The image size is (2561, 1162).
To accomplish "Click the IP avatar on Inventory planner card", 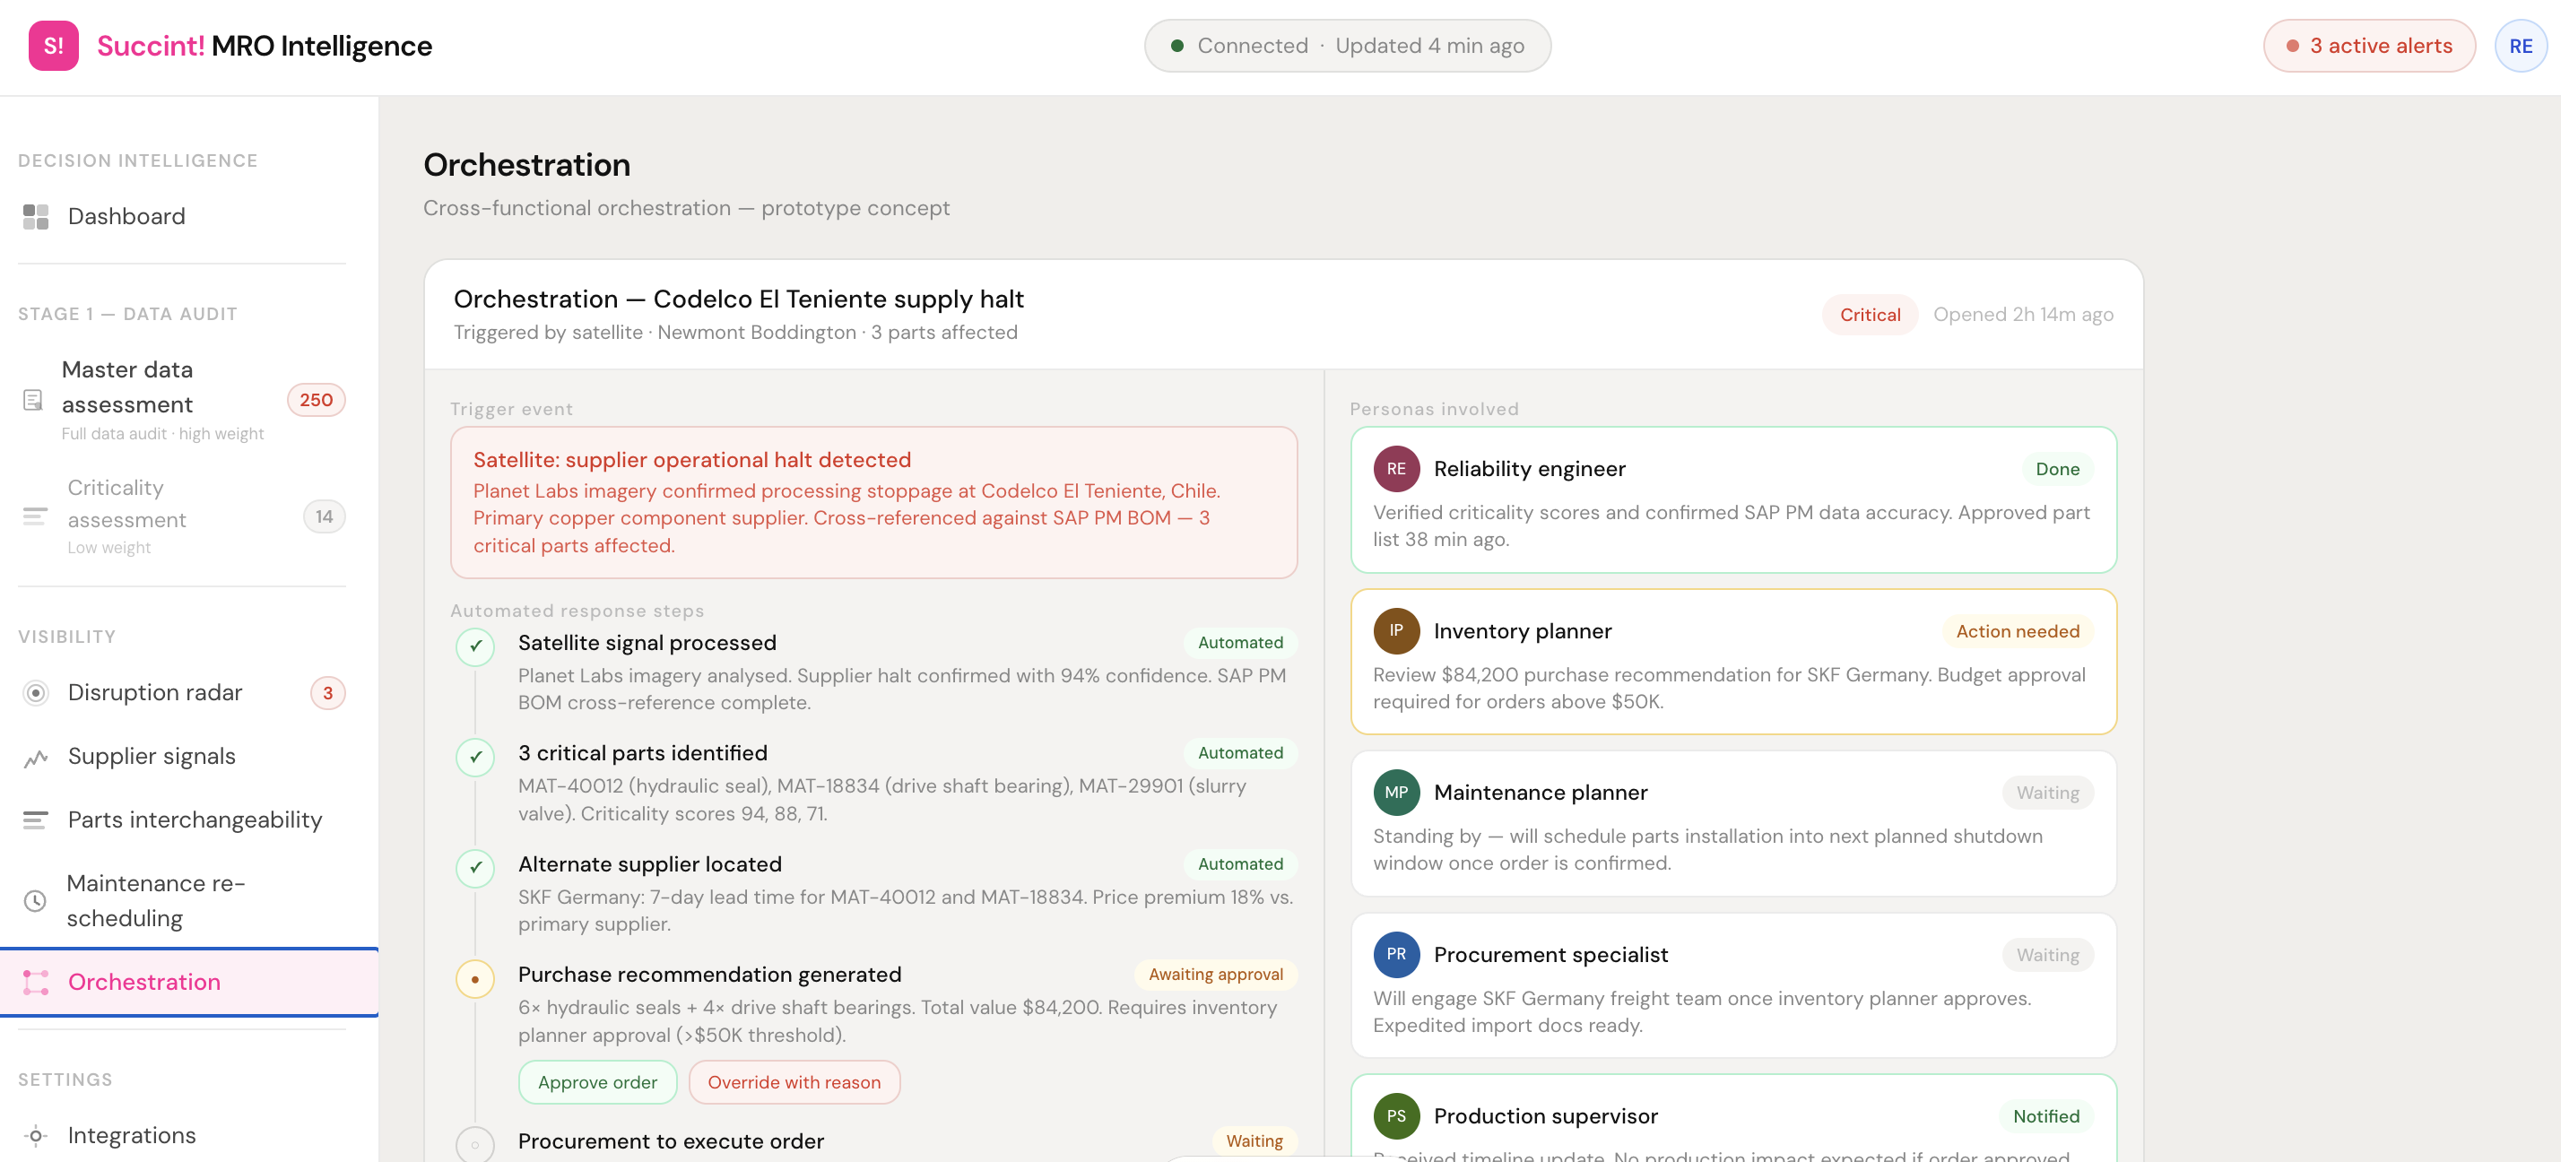I will pyautogui.click(x=1396, y=631).
